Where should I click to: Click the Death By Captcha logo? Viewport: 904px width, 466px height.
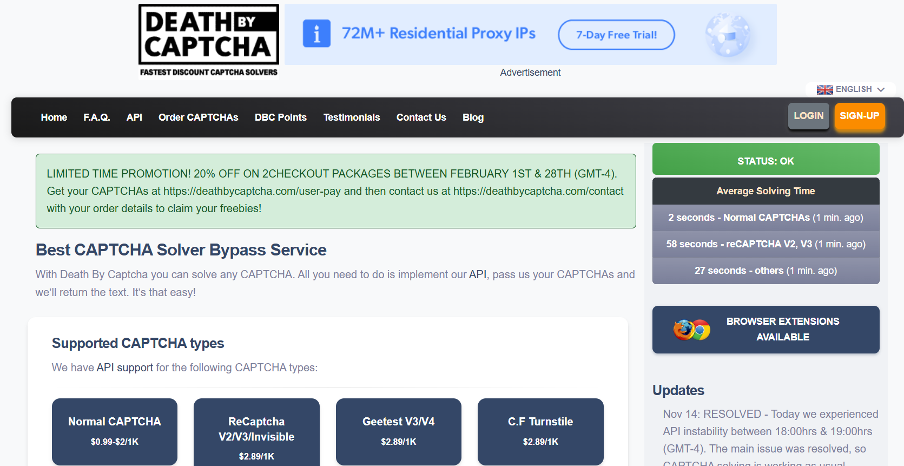209,42
